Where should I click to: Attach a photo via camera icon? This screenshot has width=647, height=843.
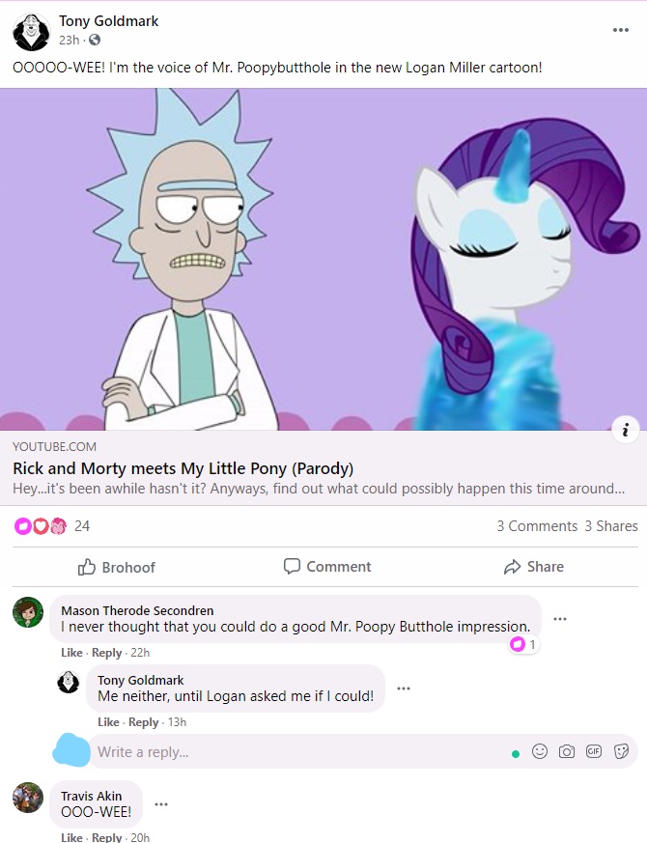(x=566, y=751)
